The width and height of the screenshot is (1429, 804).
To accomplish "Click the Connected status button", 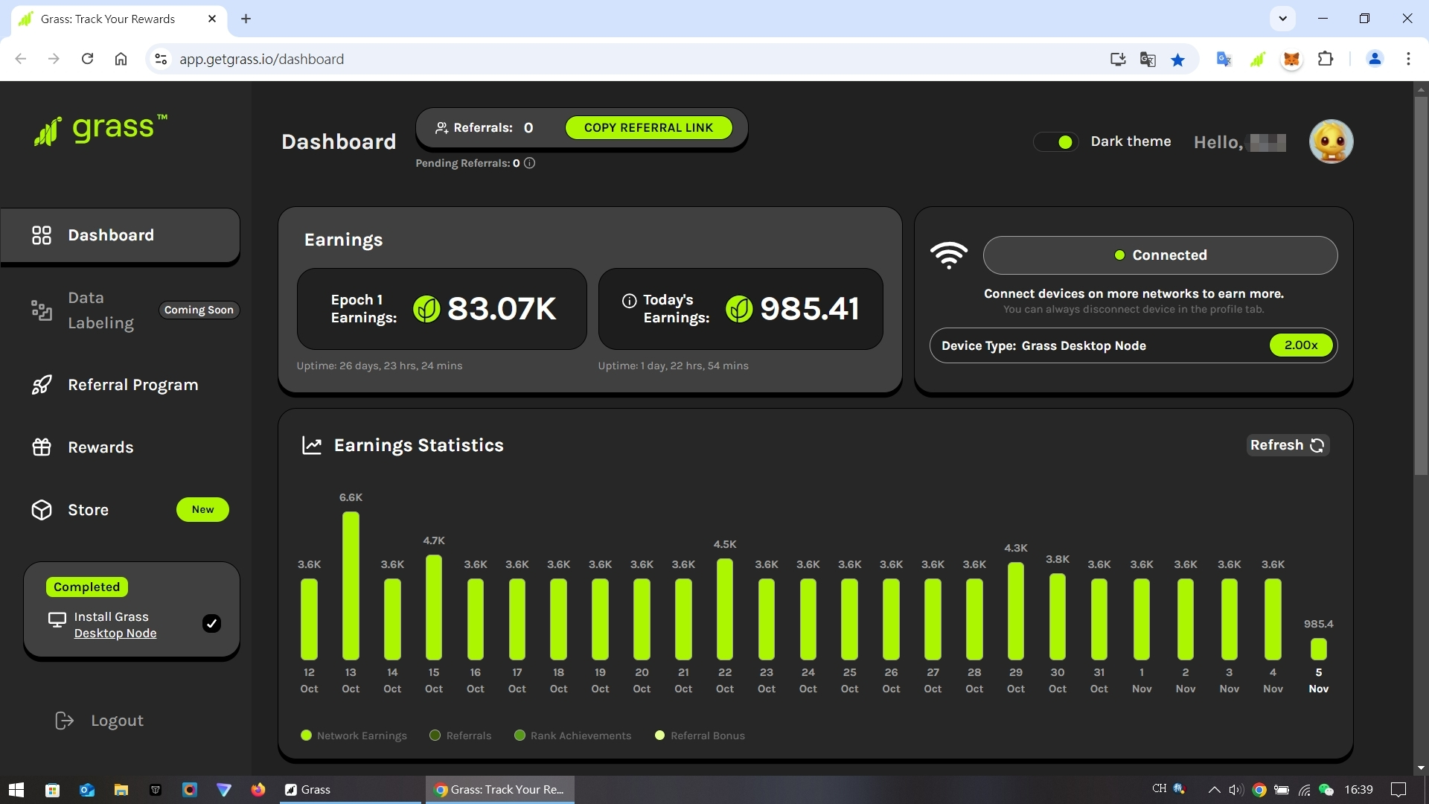I will (1160, 255).
